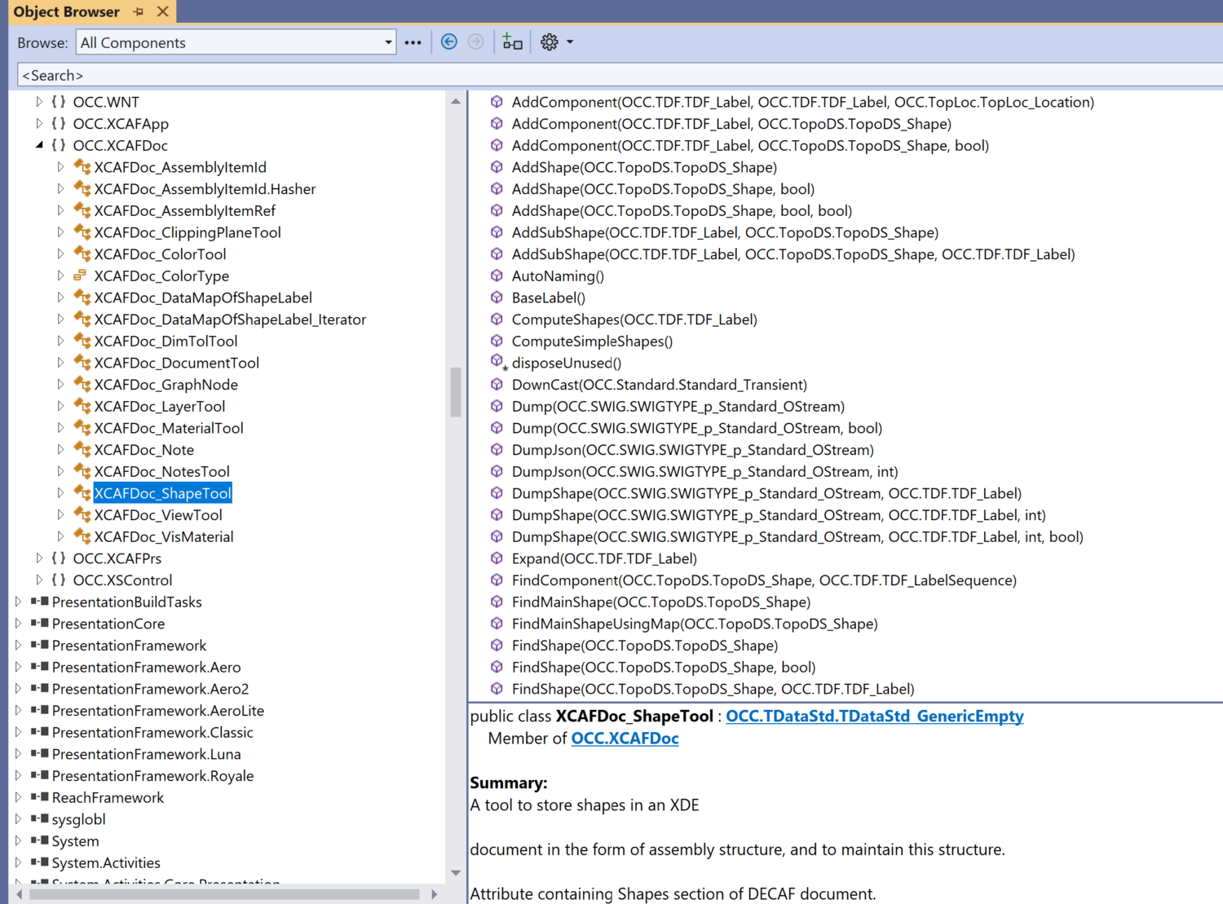1223x904 pixels.
Task: Click the back navigation arrow icon
Action: coord(448,42)
